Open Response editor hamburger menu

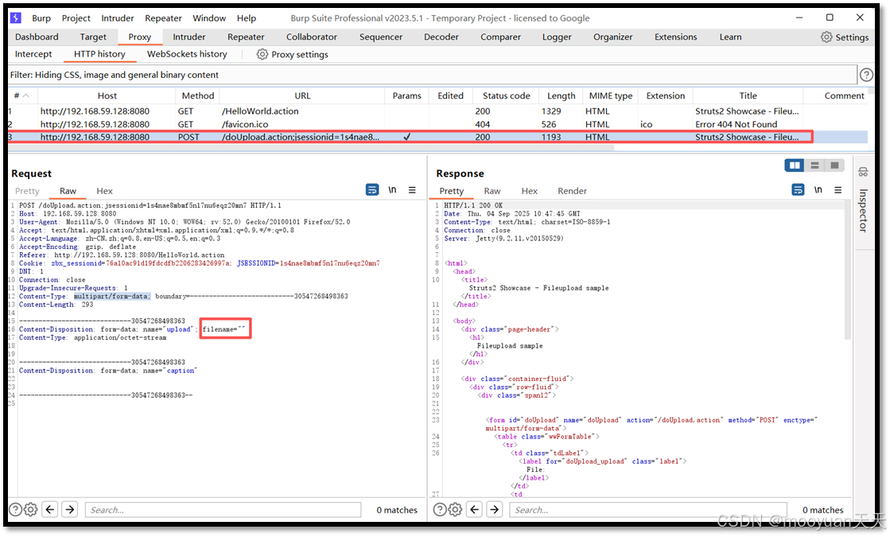[838, 190]
